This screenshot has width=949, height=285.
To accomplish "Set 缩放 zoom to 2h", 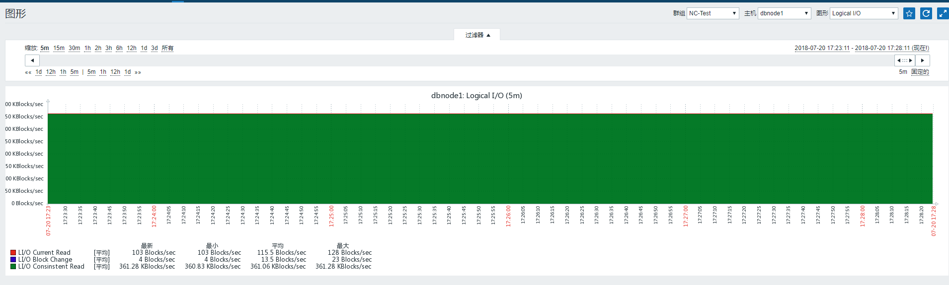I will click(98, 48).
